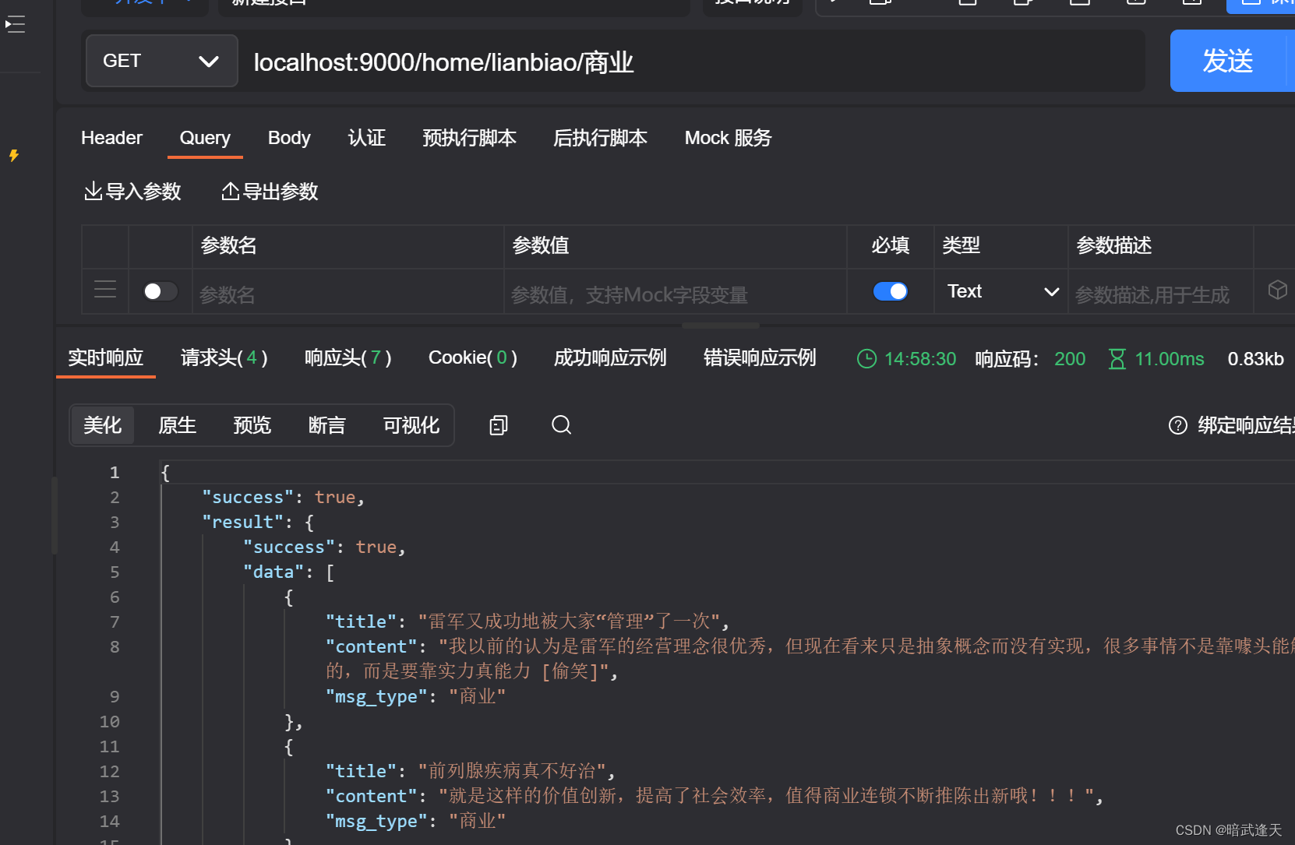1295x845 pixels.
Task: Click the clock icon by 14:58:30
Action: coord(866,358)
